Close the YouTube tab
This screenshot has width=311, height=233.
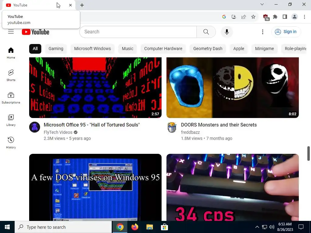[70, 5]
